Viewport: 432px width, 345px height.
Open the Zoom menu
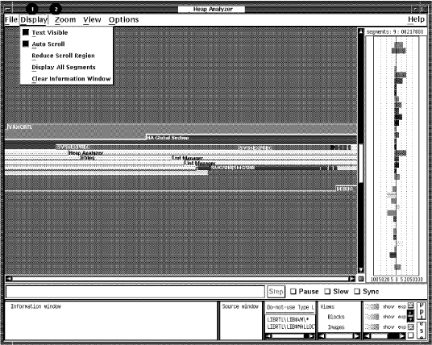pos(65,20)
